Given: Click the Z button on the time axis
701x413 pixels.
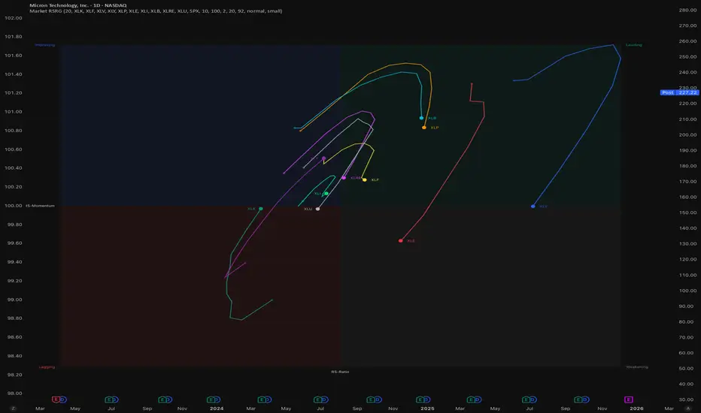Looking at the screenshot, I should pos(13,408).
